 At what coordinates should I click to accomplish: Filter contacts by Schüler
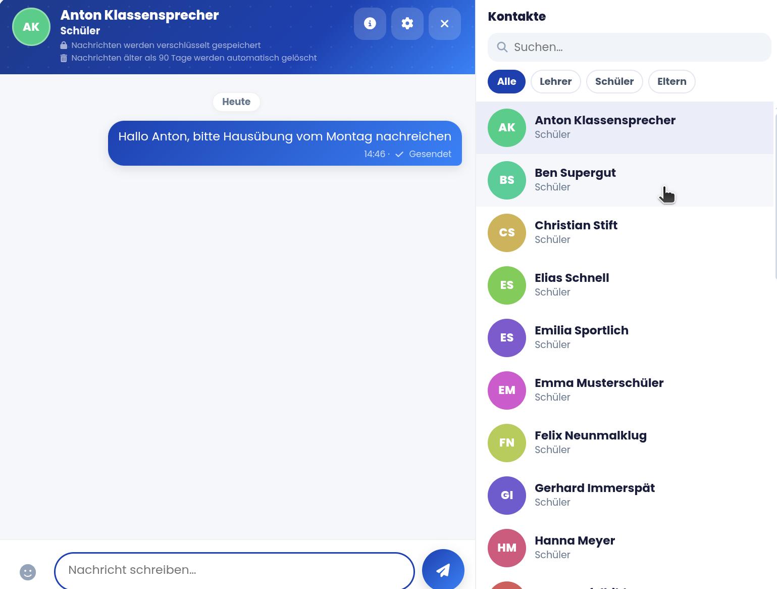pos(614,81)
